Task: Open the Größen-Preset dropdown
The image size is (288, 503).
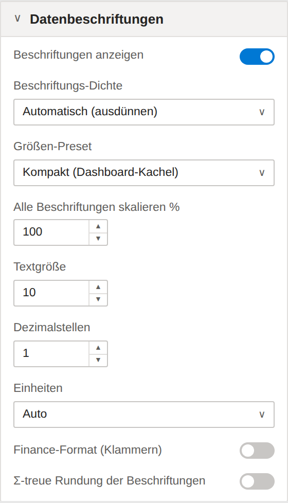Action: (x=144, y=173)
